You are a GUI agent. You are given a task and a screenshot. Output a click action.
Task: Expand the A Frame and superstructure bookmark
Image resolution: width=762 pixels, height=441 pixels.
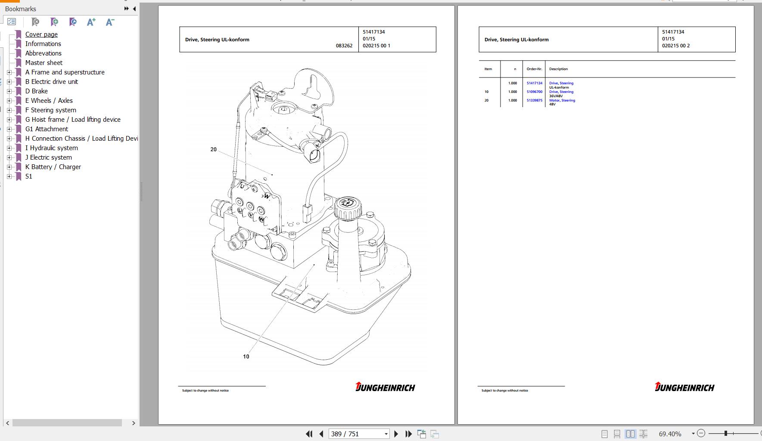pyautogui.click(x=9, y=72)
